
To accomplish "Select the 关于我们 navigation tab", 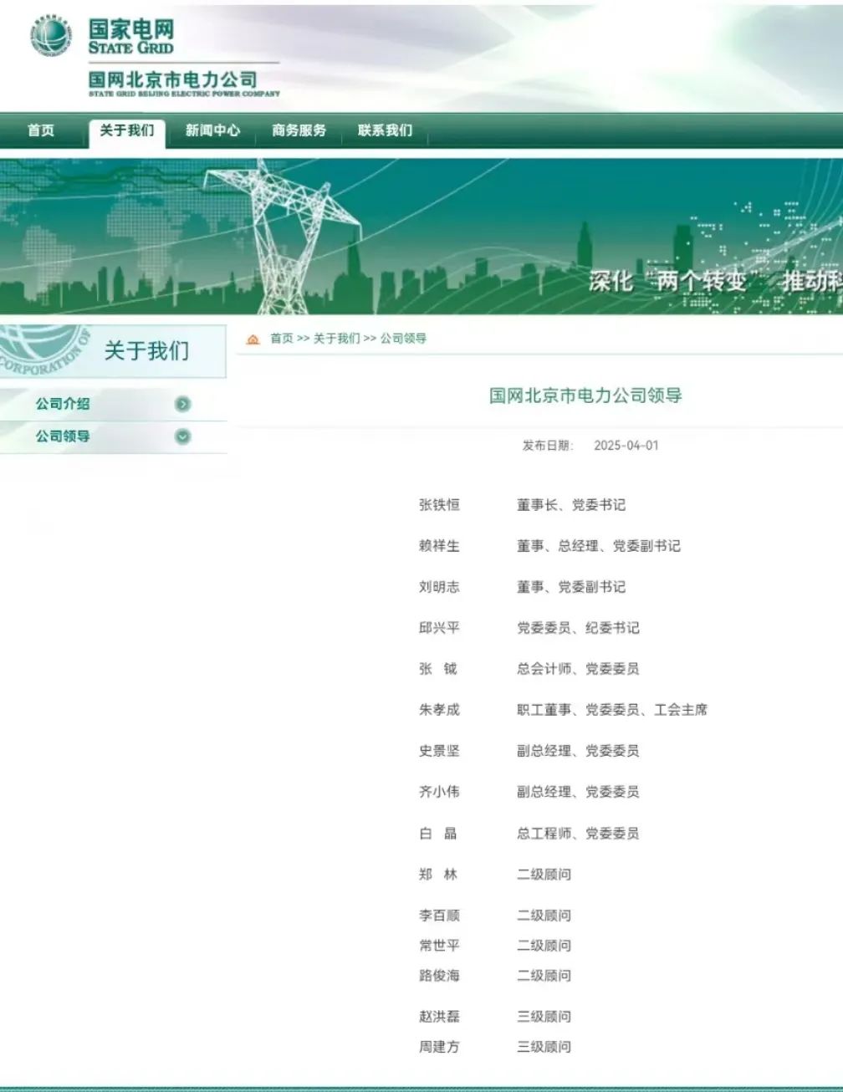I will pyautogui.click(x=127, y=130).
